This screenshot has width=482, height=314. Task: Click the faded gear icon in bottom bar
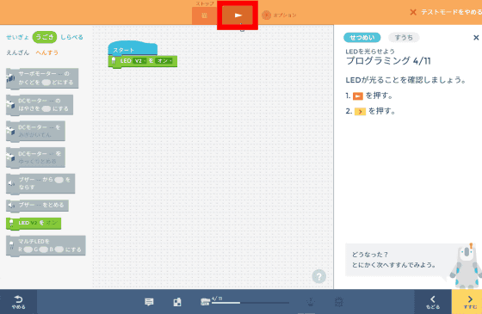click(338, 302)
